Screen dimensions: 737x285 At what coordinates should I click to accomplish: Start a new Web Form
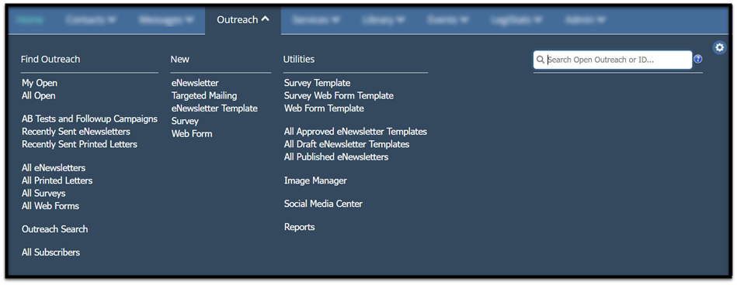click(192, 133)
